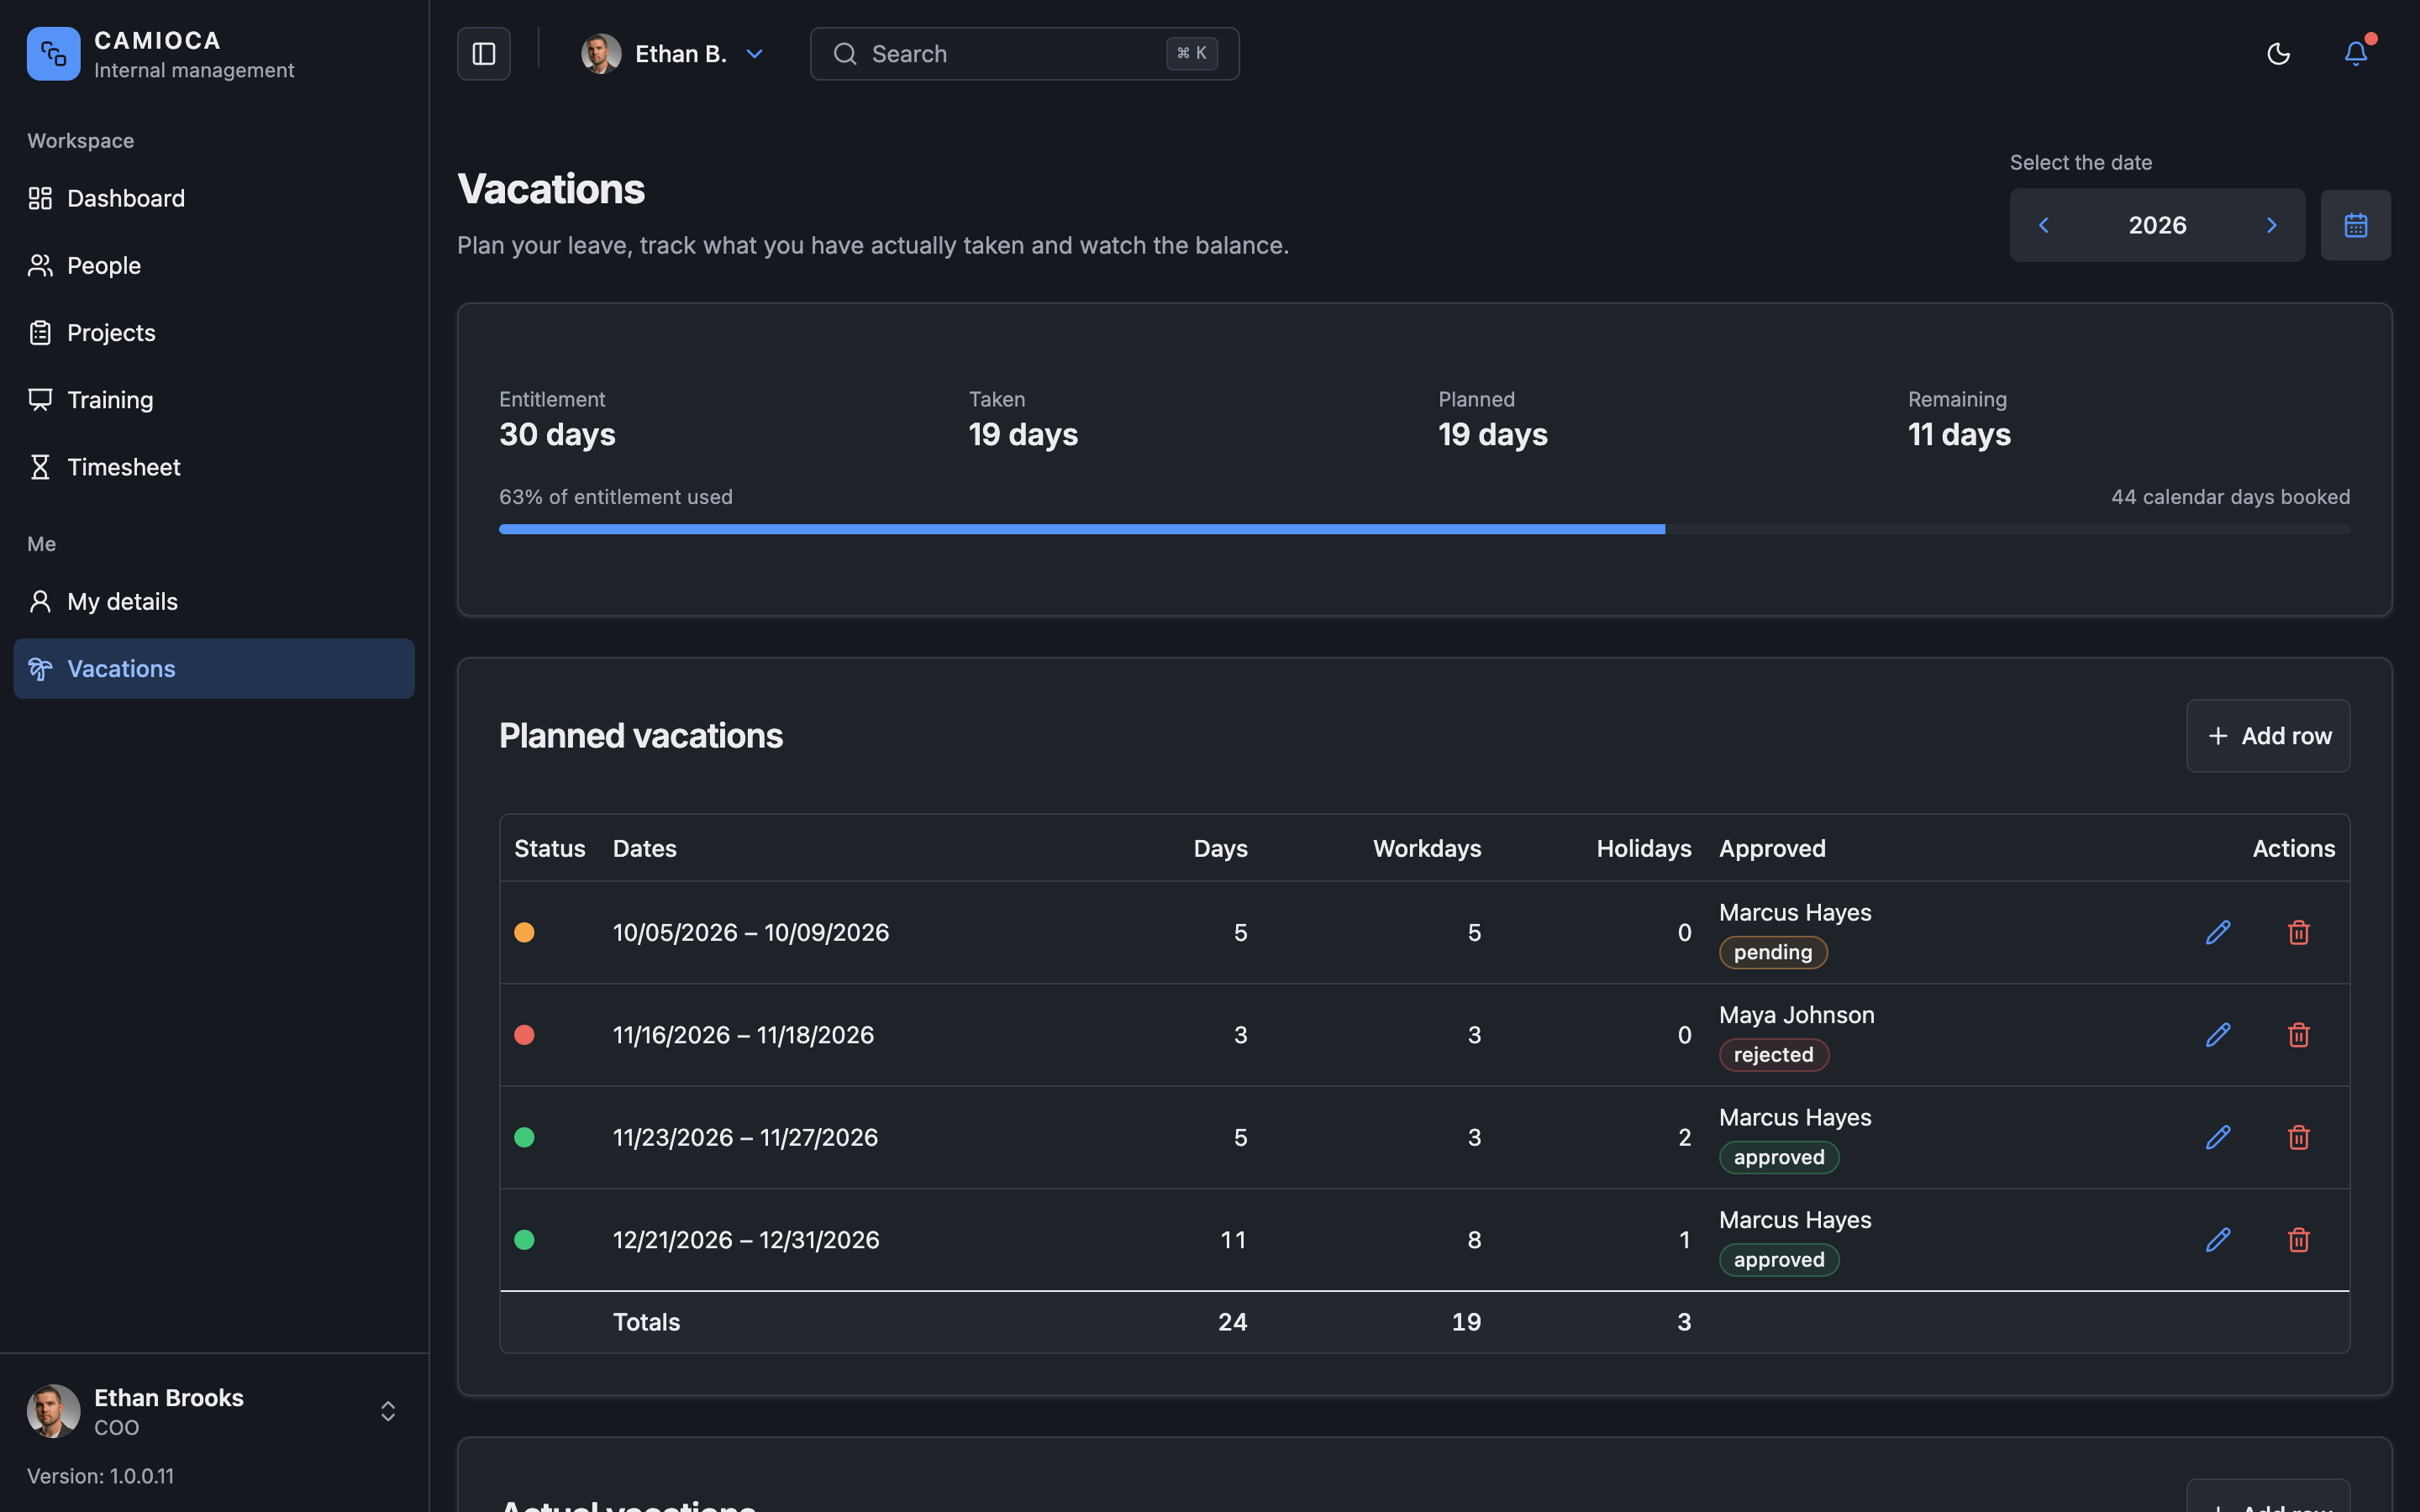The image size is (2420, 1512).
Task: Go to next year arrow
Action: tap(2271, 225)
